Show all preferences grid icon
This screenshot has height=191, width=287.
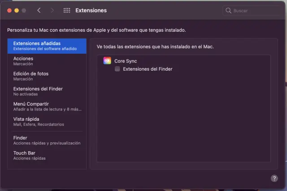pyautogui.click(x=67, y=10)
